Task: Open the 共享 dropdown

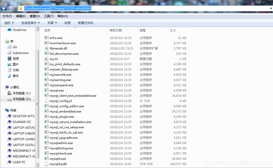Action: pos(52,23)
